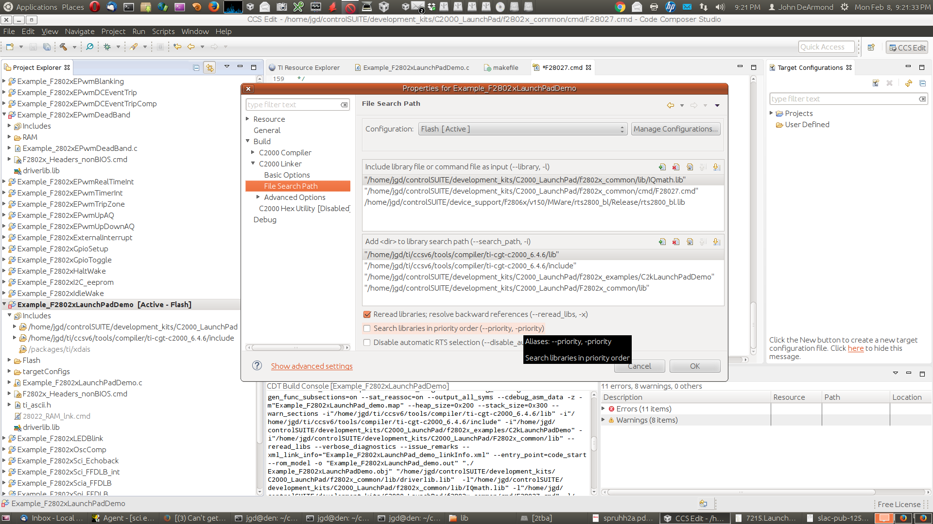Click OK in Properties dialog

click(x=695, y=366)
